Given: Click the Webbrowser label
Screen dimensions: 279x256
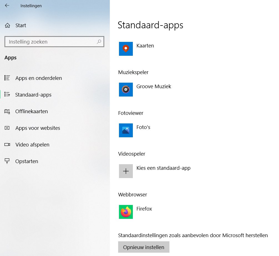Looking at the screenshot, I should (x=133, y=195).
